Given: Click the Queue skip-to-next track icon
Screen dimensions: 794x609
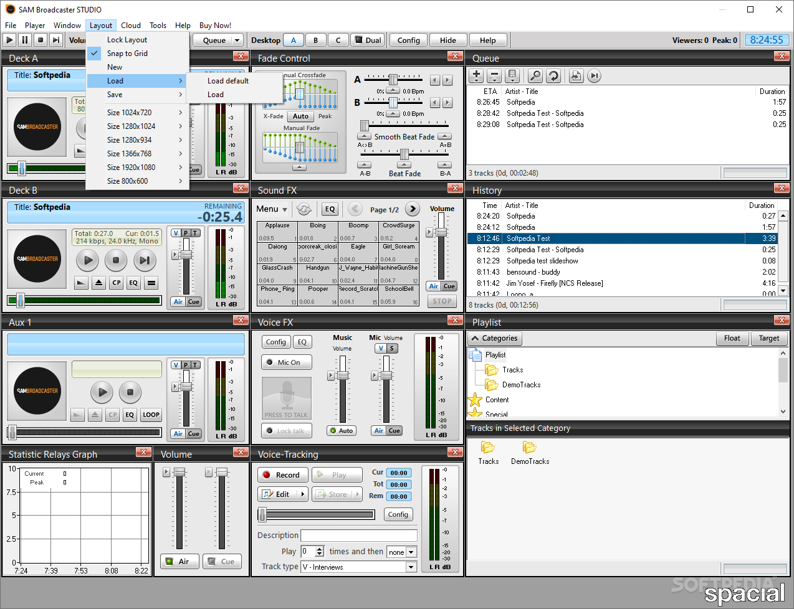Looking at the screenshot, I should [x=595, y=76].
